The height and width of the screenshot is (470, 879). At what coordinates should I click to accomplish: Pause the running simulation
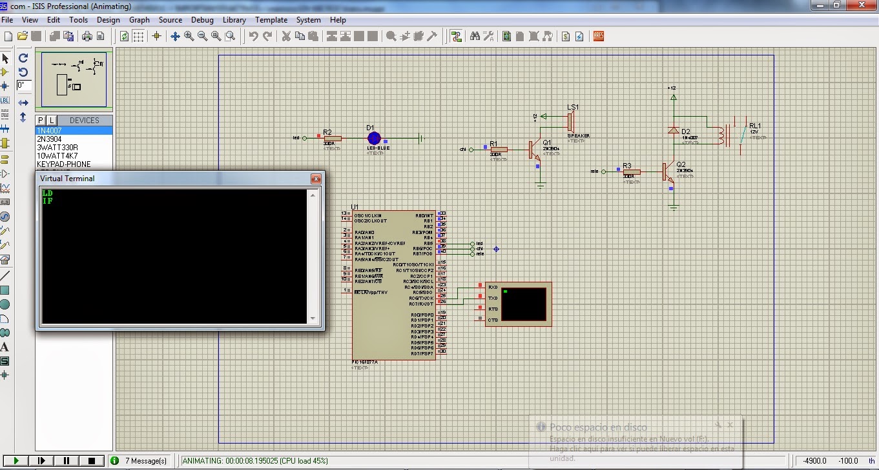pos(67,460)
